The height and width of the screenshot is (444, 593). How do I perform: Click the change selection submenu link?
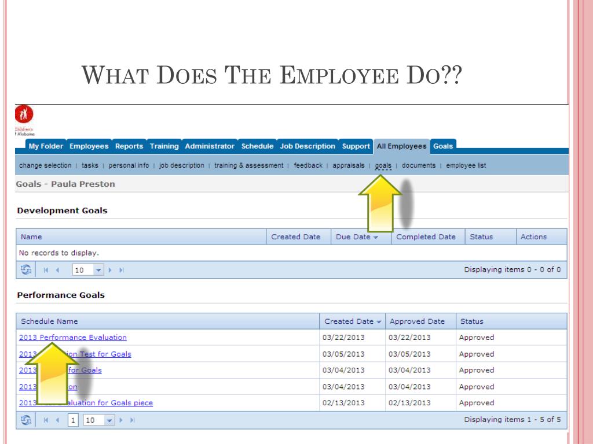click(x=45, y=165)
